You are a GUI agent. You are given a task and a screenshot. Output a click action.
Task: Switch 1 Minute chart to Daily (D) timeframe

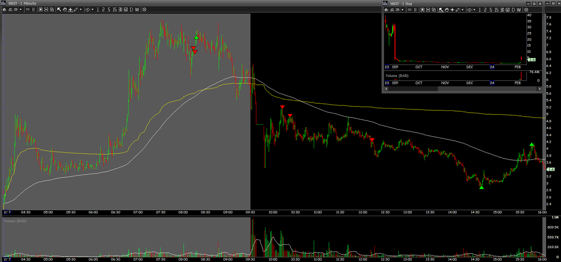(132, 9)
